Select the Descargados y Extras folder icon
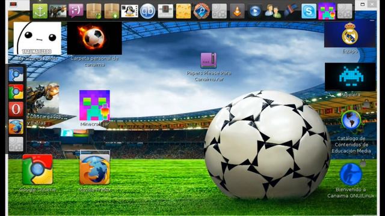Screen dimensions: 385x216 tap(43, 98)
